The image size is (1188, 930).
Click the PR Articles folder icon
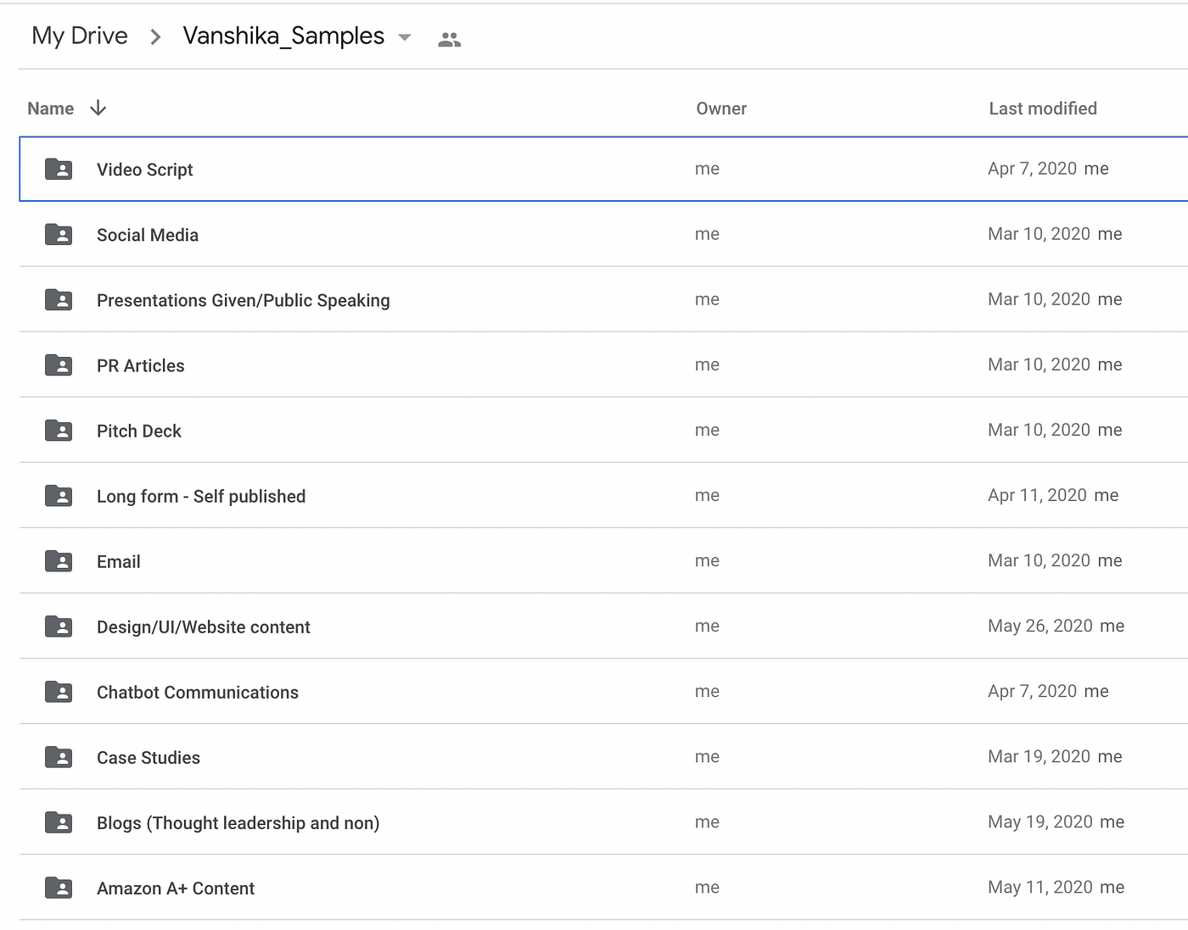(59, 365)
